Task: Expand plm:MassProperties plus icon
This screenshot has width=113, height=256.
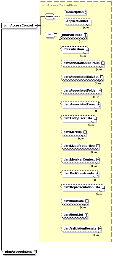Action: (x=98, y=145)
